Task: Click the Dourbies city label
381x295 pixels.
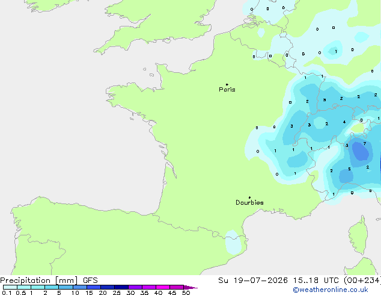Action: tap(249, 202)
